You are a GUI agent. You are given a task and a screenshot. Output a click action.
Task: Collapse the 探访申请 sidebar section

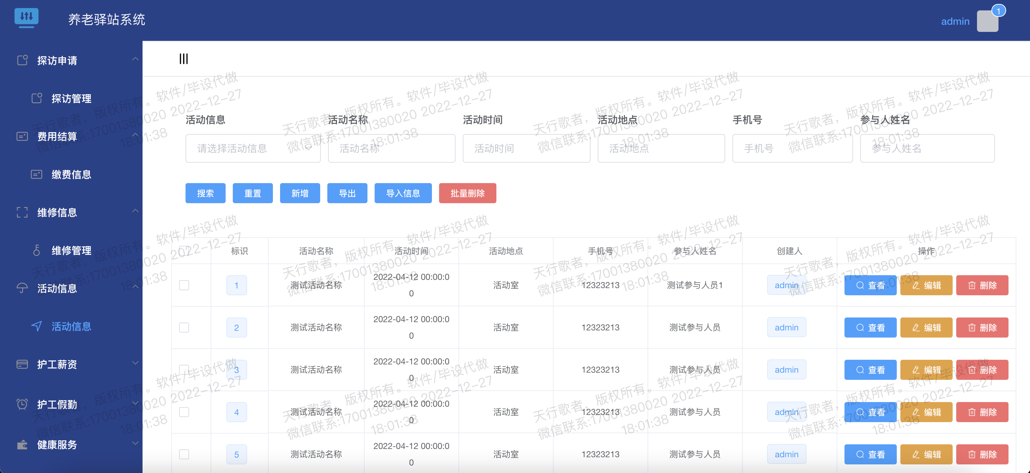pos(135,59)
